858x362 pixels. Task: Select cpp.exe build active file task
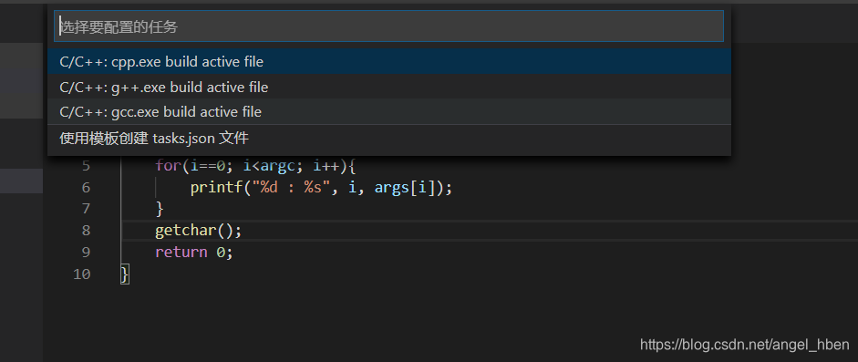pos(389,62)
